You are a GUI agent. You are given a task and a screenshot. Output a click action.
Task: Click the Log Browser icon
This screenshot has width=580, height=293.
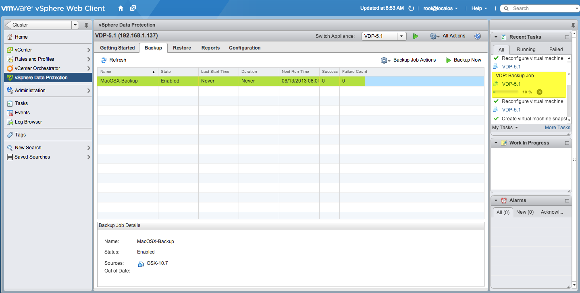pyautogui.click(x=10, y=122)
